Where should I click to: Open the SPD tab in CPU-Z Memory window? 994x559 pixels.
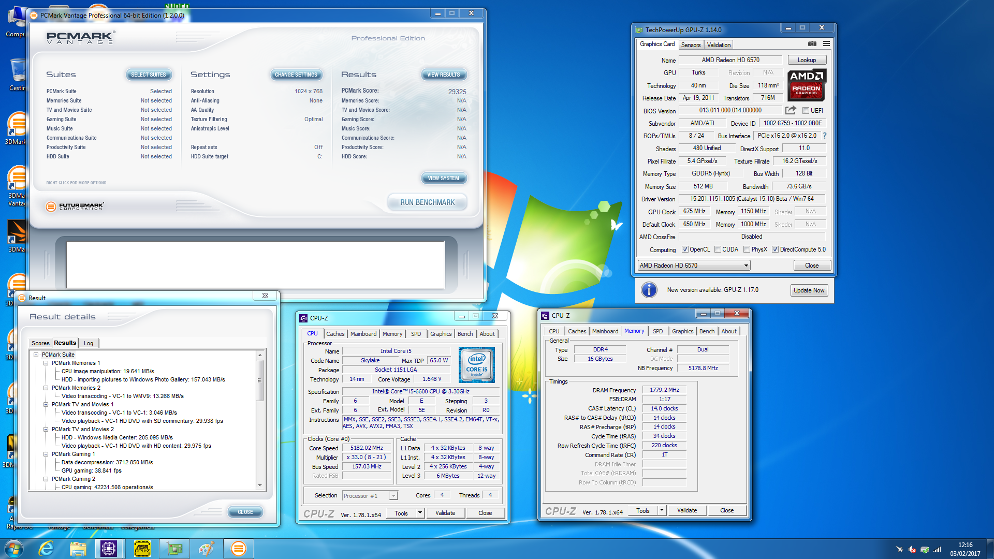point(657,331)
